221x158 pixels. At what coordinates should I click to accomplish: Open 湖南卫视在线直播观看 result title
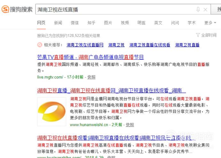(116, 138)
